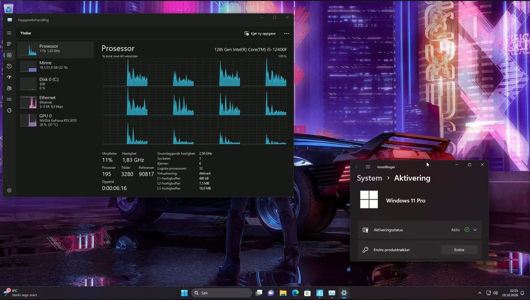Screen dimensions: 530x300
Task: Click the speed value '1,83 GHz'
Action: click(x=133, y=160)
